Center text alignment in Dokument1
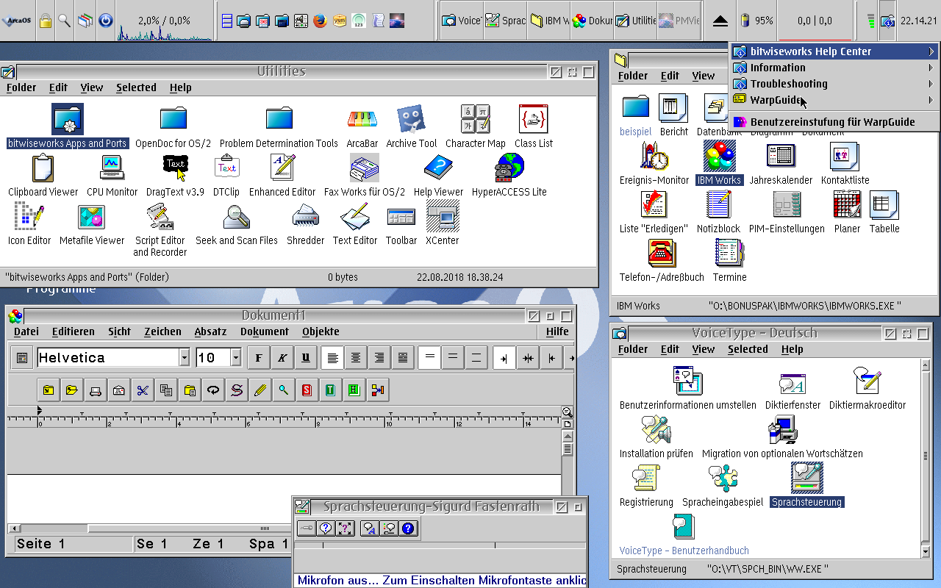The height and width of the screenshot is (588, 941). pyautogui.click(x=357, y=358)
